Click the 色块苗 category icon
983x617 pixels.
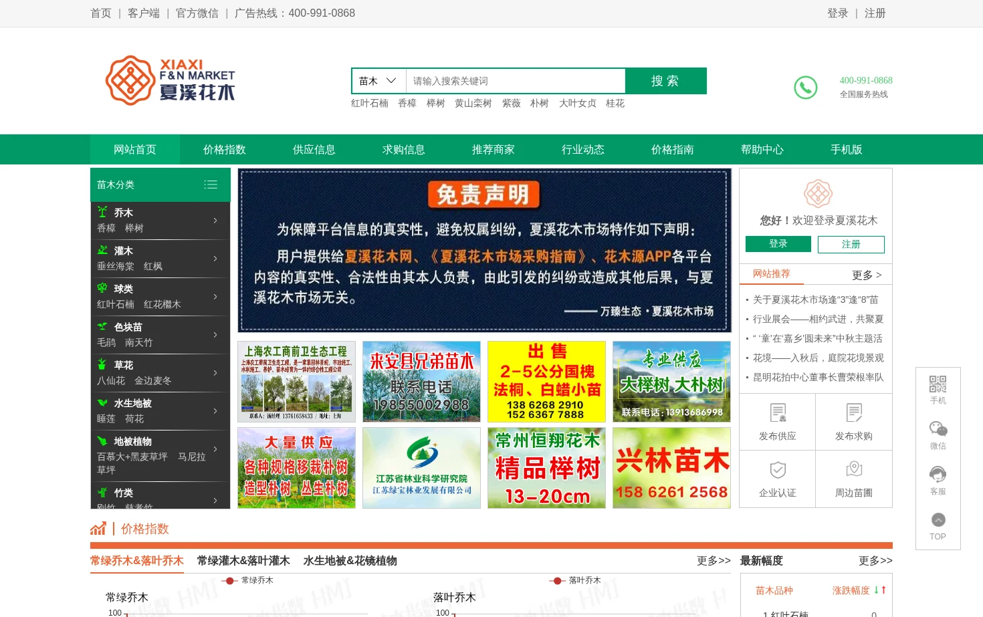[102, 326]
